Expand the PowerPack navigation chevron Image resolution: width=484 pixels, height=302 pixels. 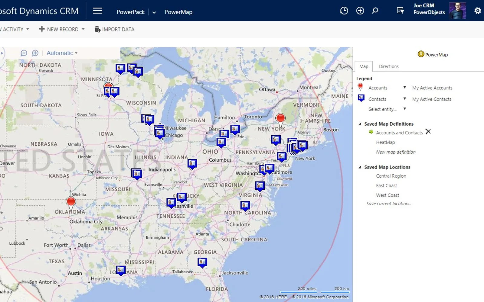pyautogui.click(x=154, y=12)
